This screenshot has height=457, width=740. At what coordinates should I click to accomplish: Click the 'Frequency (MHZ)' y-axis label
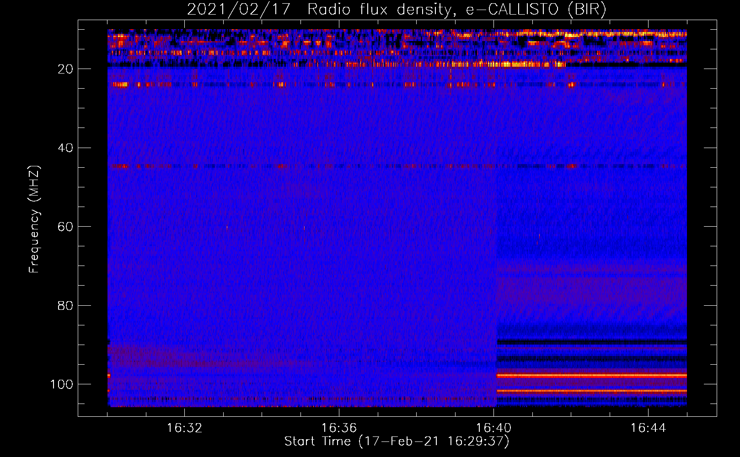tap(34, 219)
